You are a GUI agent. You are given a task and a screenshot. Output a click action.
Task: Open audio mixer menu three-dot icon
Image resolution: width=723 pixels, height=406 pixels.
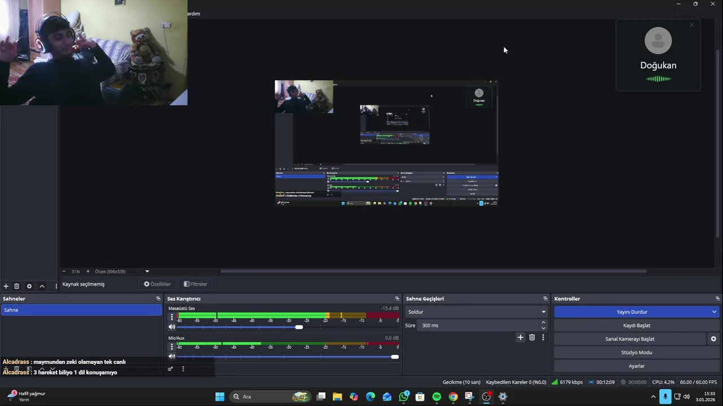click(x=183, y=369)
